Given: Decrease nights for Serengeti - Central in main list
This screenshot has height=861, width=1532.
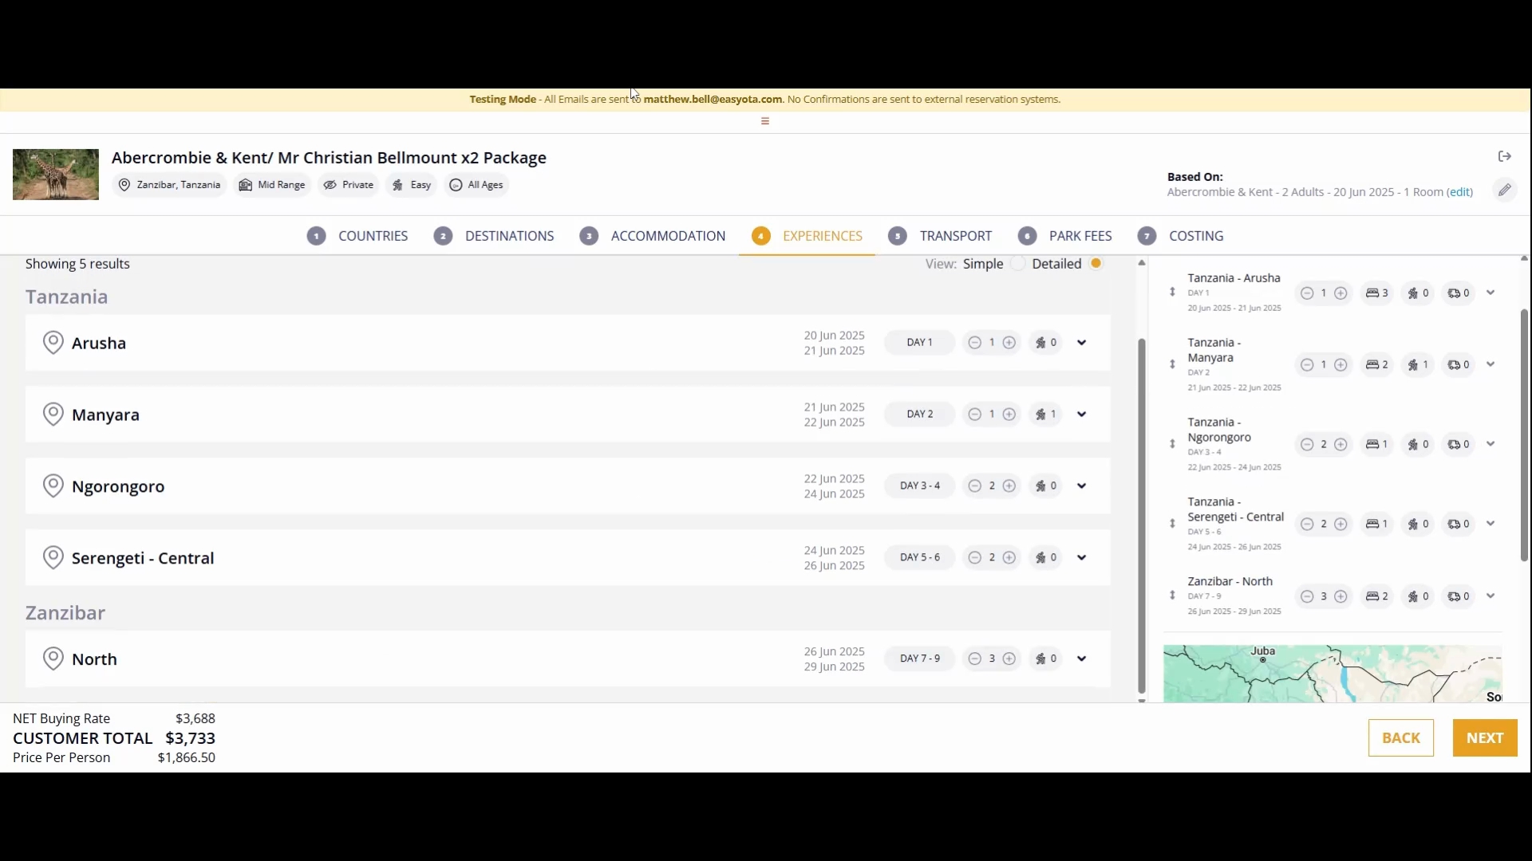Looking at the screenshot, I should pyautogui.click(x=974, y=558).
